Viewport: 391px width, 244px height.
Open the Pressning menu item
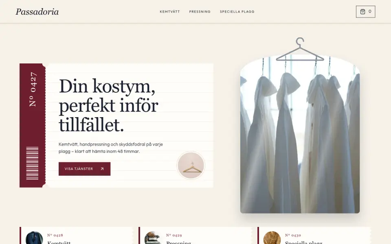pyautogui.click(x=200, y=11)
